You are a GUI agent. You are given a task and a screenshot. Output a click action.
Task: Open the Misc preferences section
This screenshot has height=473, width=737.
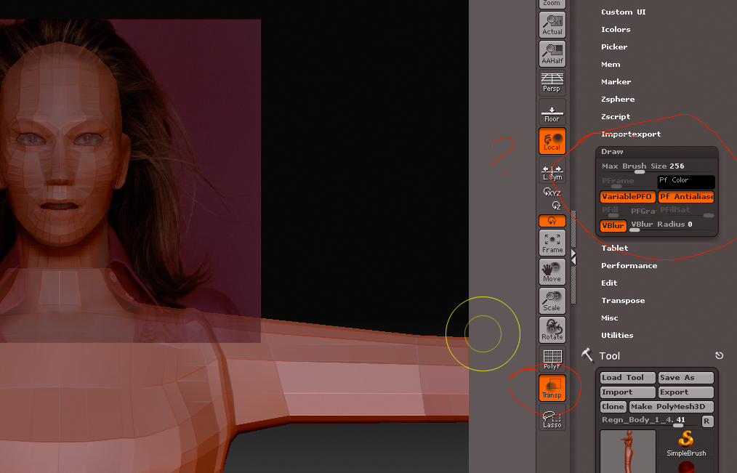[x=610, y=318]
